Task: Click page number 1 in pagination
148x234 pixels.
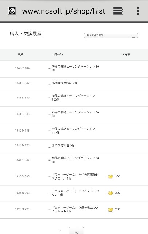Action: pos(61,231)
